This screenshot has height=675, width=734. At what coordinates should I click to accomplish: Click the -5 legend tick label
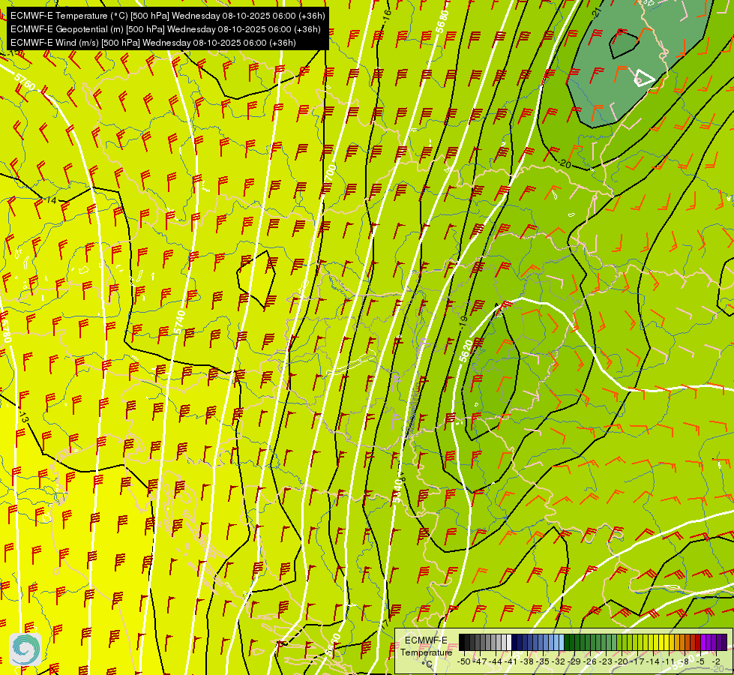pos(700,662)
